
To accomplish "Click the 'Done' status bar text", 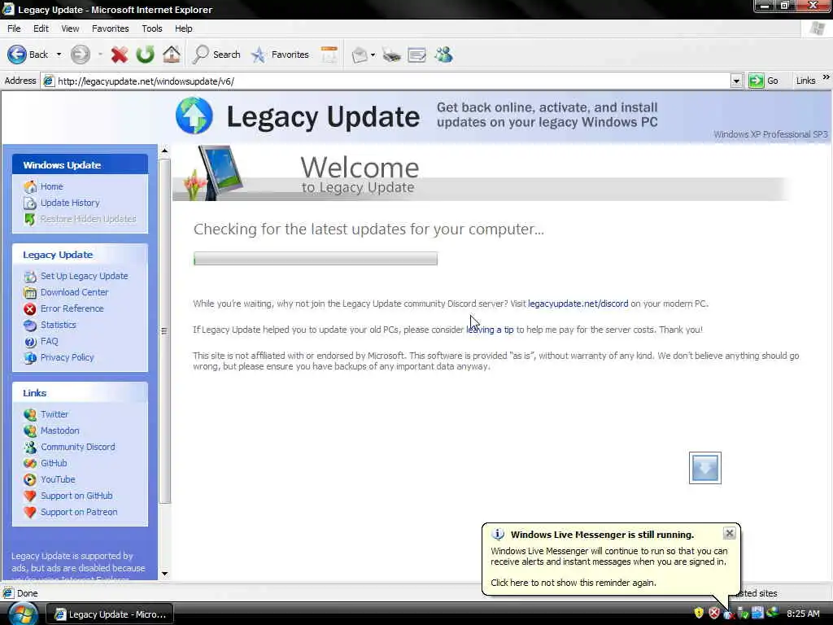I will pyautogui.click(x=27, y=593).
